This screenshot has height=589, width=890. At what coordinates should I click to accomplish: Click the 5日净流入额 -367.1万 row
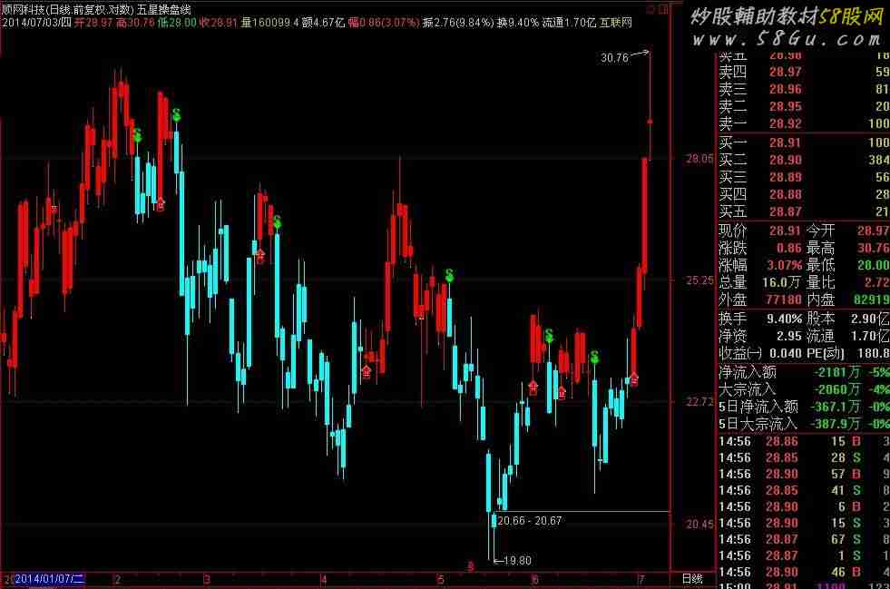[x=803, y=407]
